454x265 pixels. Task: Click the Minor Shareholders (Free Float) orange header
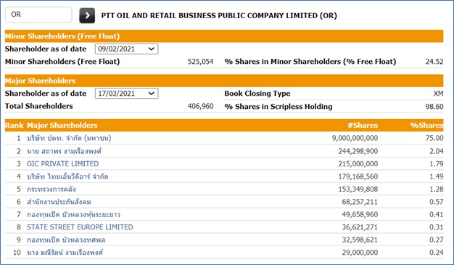pyautogui.click(x=224, y=36)
